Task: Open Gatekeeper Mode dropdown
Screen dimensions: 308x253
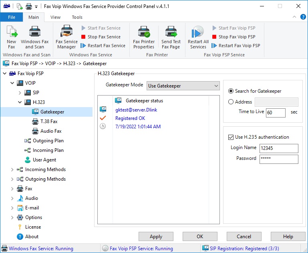Action: (x=183, y=86)
